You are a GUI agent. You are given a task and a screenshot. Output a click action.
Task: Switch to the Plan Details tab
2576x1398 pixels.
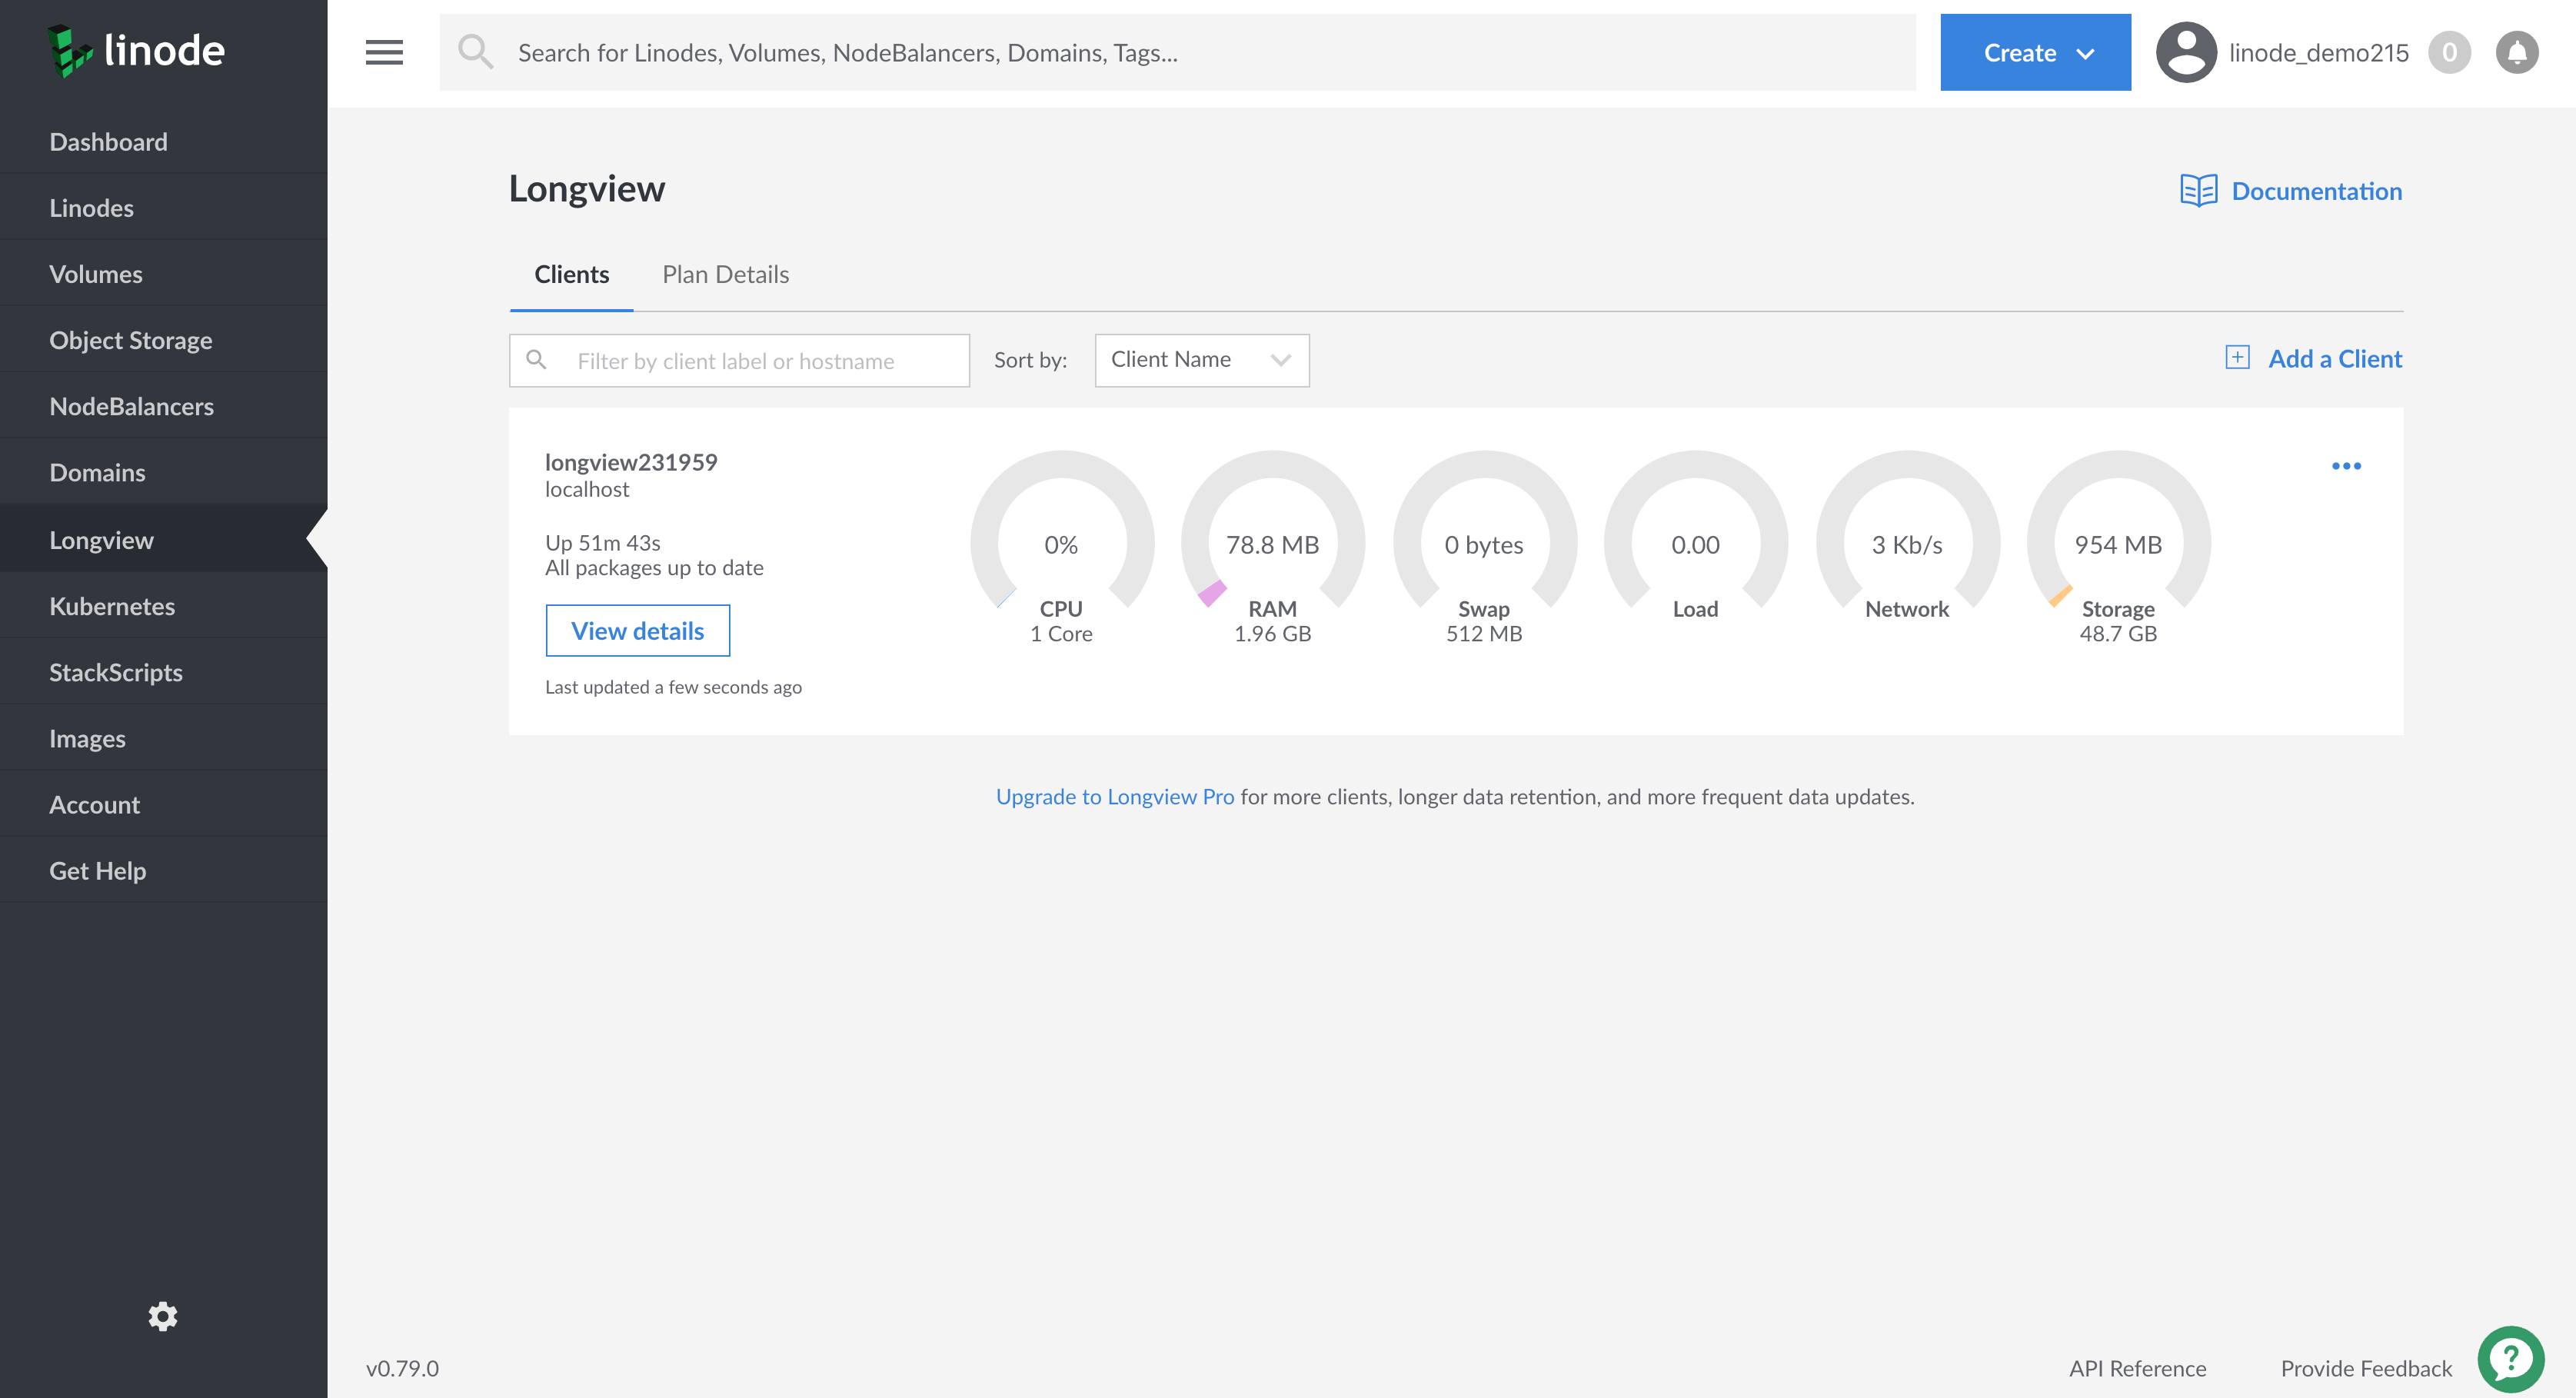tap(726, 274)
